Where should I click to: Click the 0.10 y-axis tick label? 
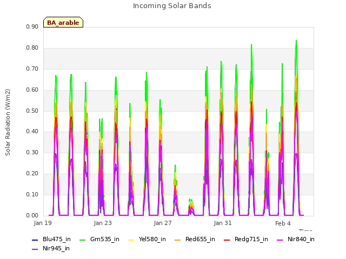[x=32, y=194]
